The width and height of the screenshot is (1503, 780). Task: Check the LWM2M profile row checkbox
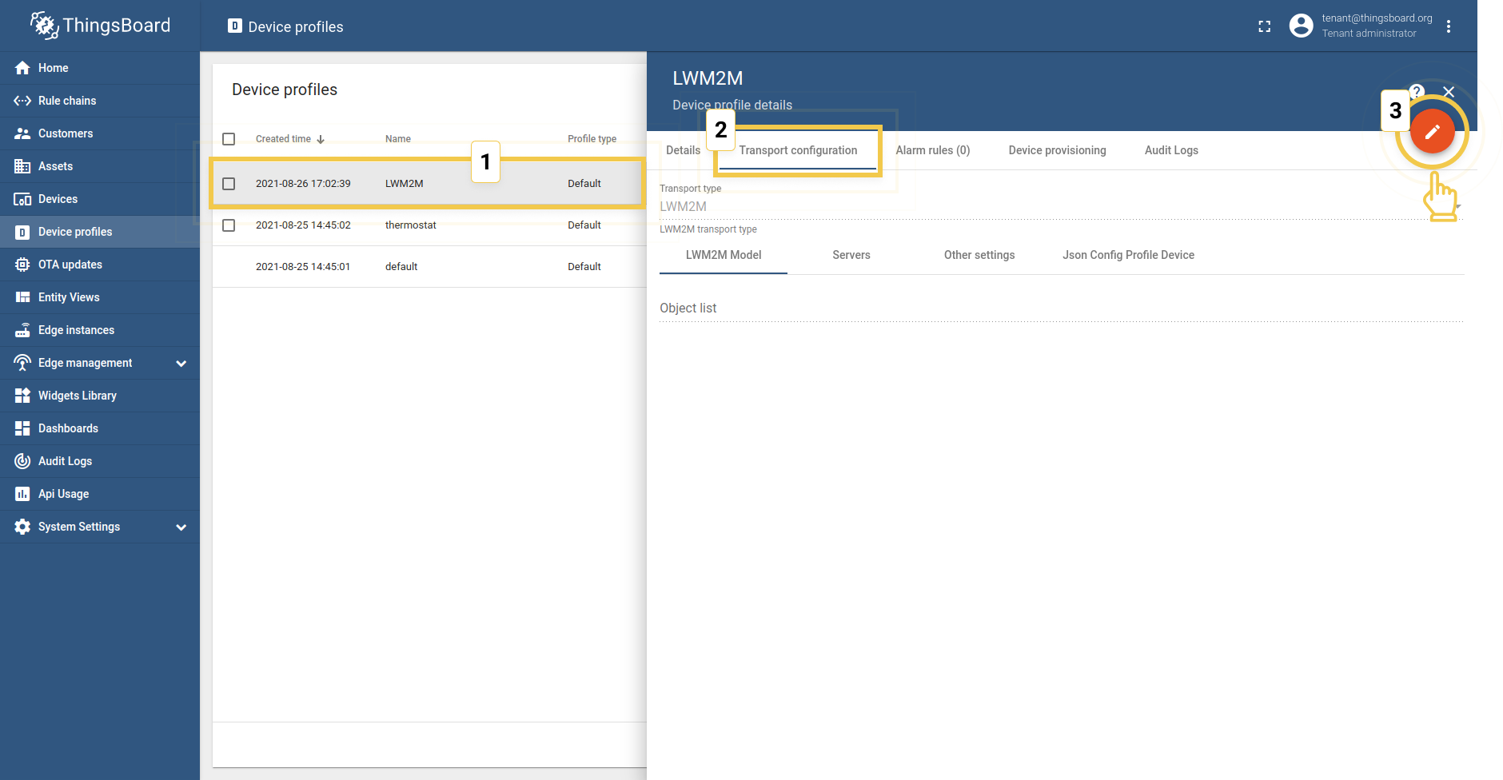point(229,184)
